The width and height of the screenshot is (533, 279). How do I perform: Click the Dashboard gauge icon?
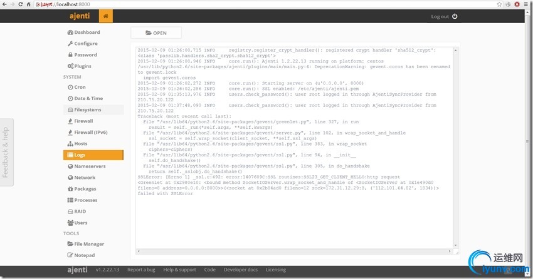coord(70,32)
